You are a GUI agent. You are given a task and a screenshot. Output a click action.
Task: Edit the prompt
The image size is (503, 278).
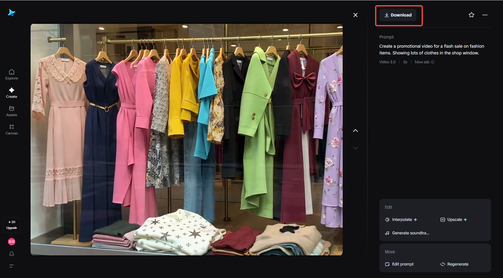(399, 264)
